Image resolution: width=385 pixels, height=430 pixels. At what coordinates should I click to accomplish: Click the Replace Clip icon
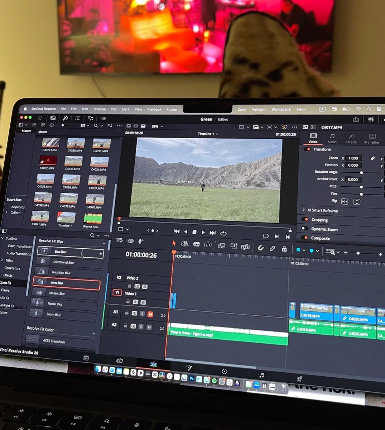pos(246,247)
